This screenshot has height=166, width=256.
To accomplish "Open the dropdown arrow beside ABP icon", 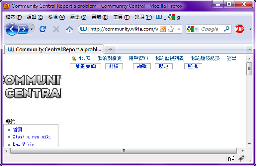I will [251, 29].
